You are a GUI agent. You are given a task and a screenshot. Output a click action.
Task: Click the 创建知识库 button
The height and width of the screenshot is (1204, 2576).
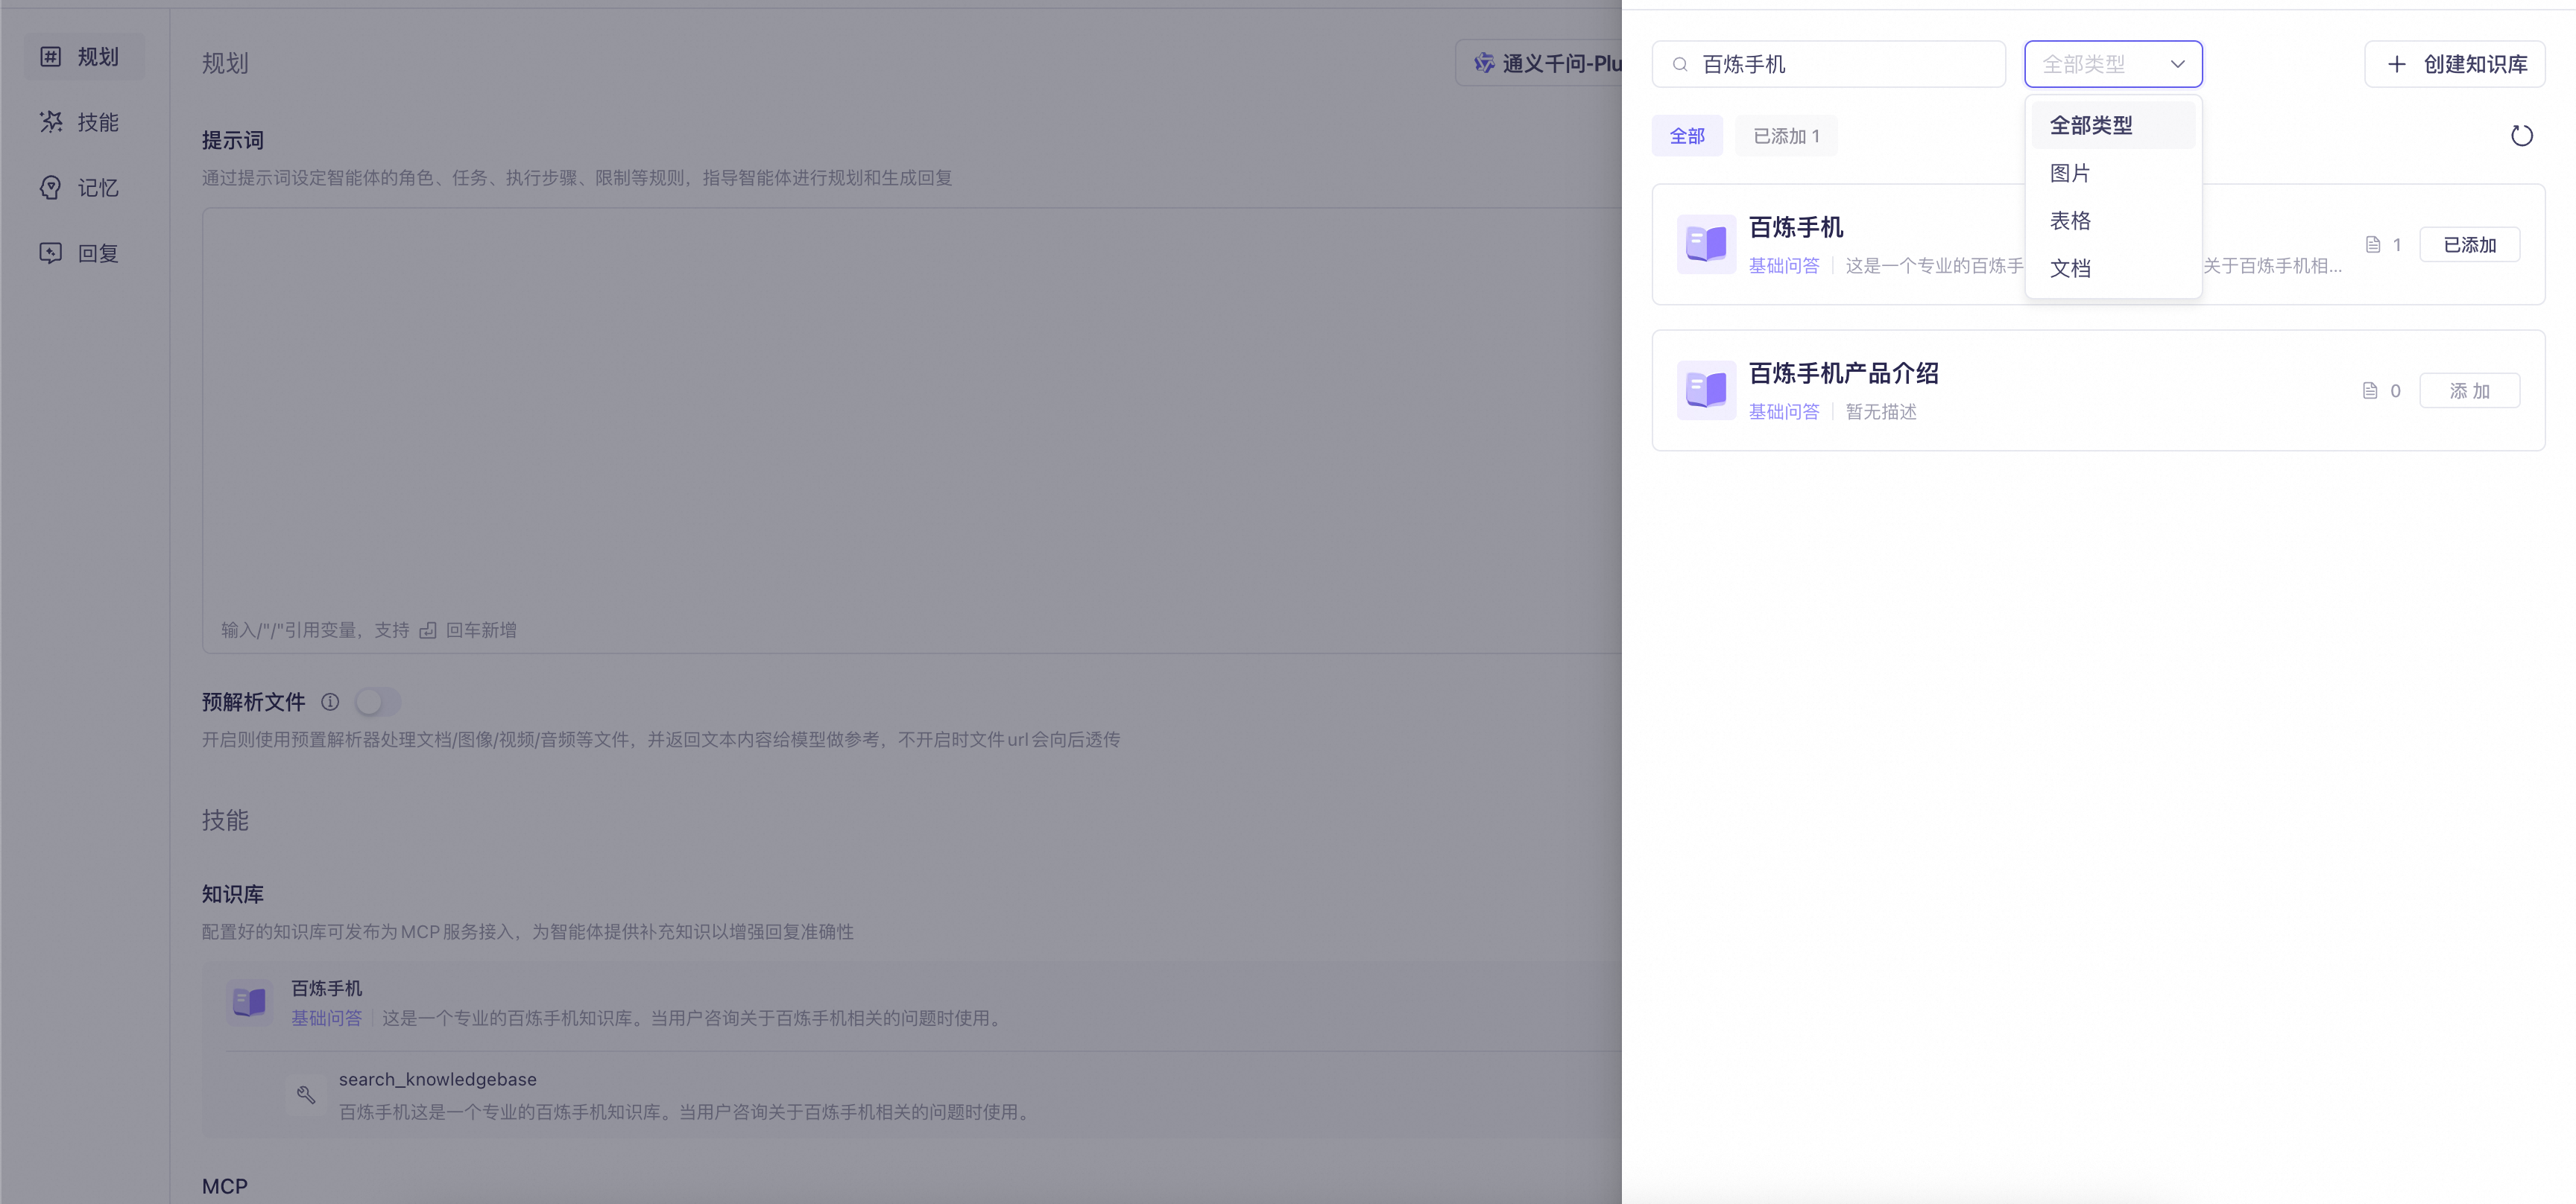coord(2454,65)
